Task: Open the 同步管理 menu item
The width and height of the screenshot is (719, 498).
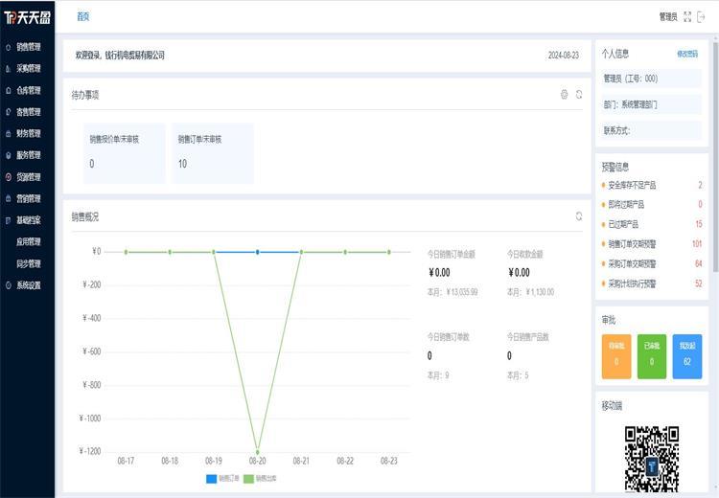Action: click(x=28, y=264)
